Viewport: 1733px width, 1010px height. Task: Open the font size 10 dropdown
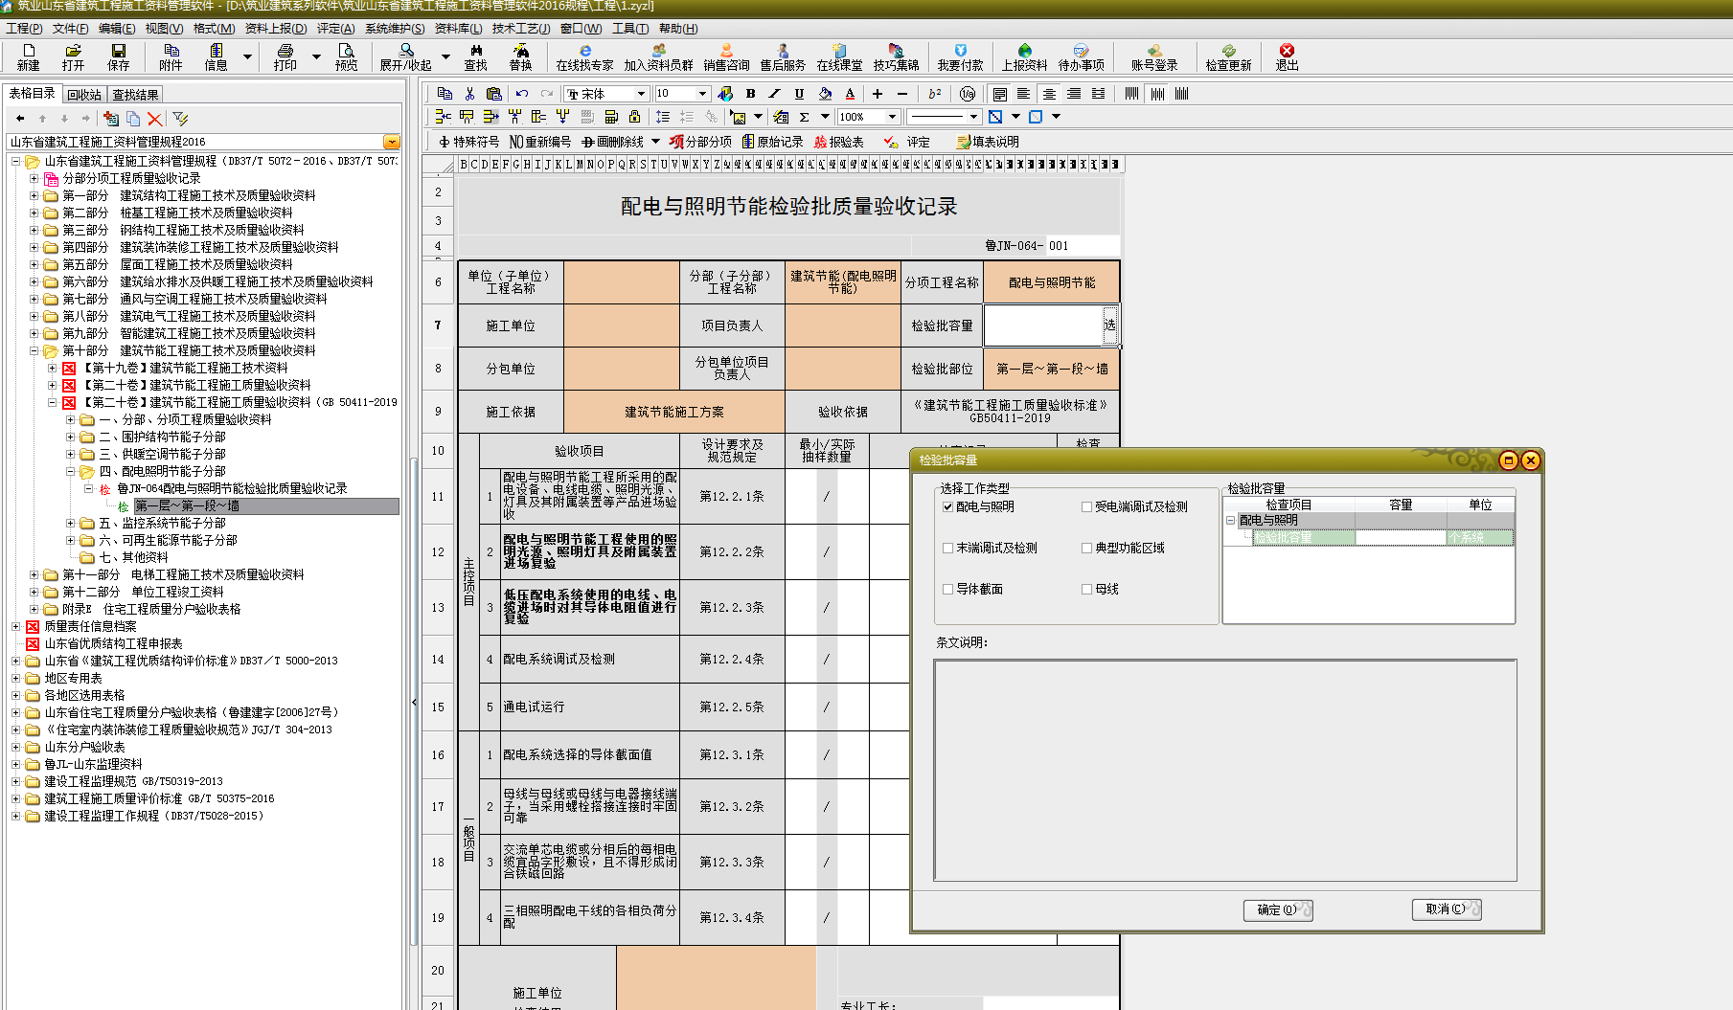702,93
